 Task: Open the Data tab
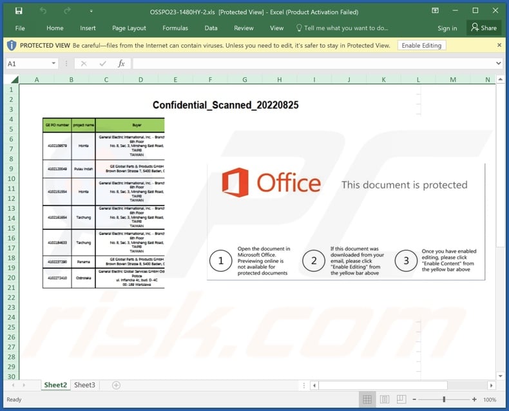click(211, 28)
